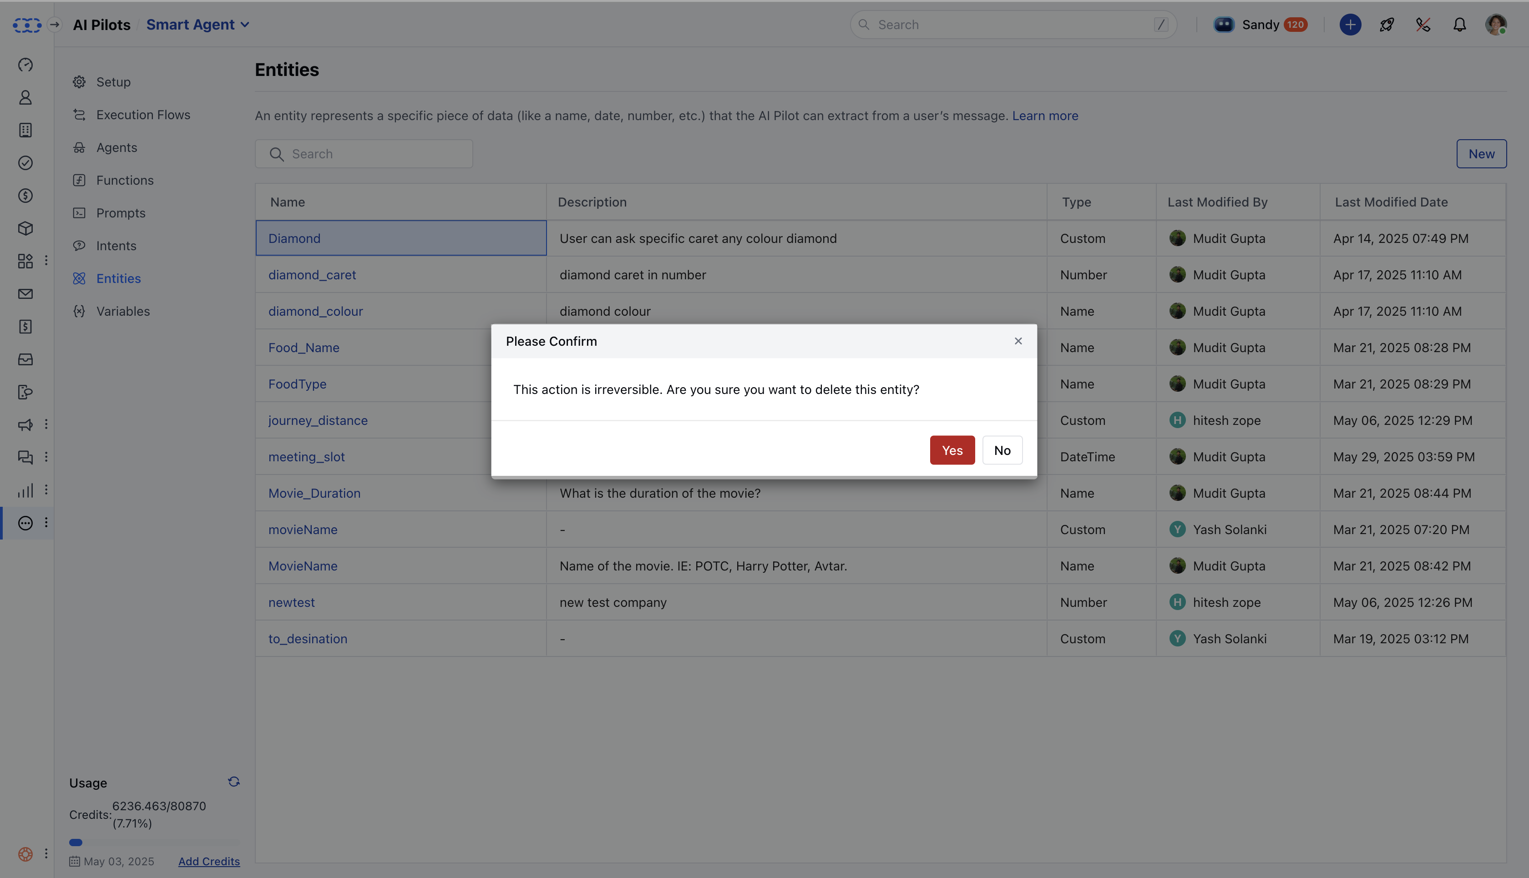Click the Usage credits progress bar

coord(154,843)
